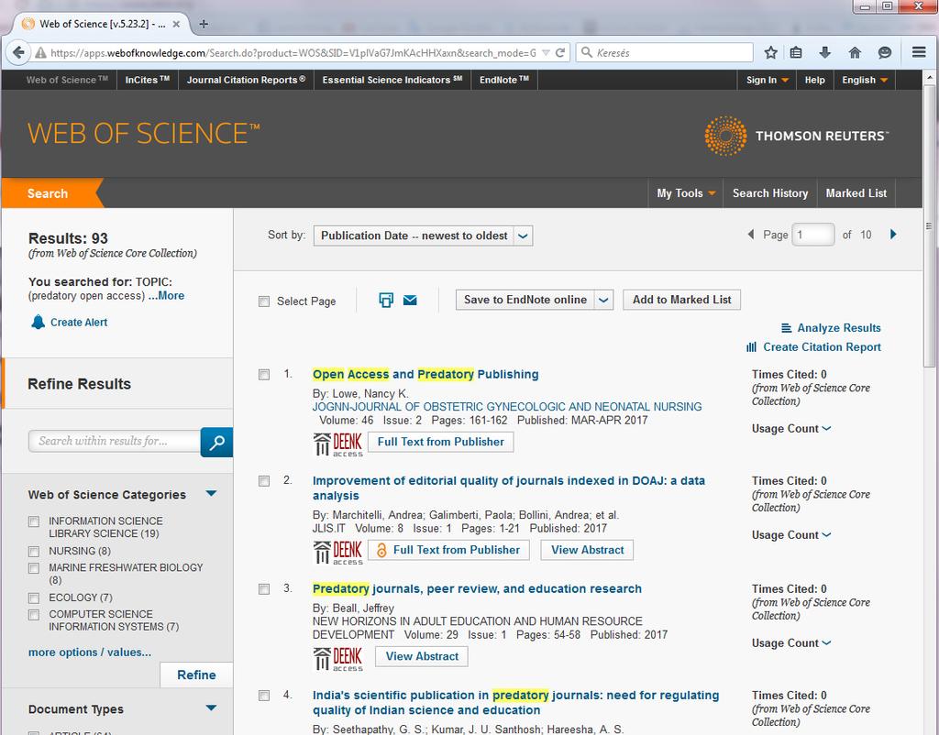Click the search-within-results magnifier button
939x735 pixels.
tap(216, 443)
